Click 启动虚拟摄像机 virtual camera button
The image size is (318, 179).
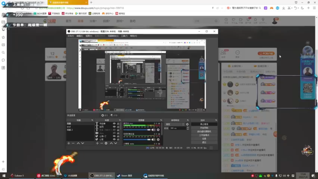[204, 132]
